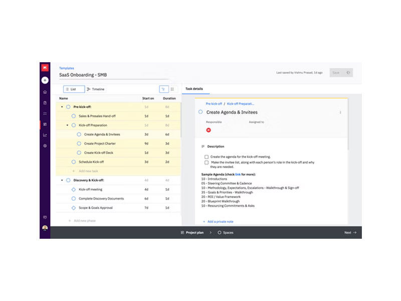The image size is (401, 301).
Task: Click the Next button at bottom right
Action: click(350, 233)
